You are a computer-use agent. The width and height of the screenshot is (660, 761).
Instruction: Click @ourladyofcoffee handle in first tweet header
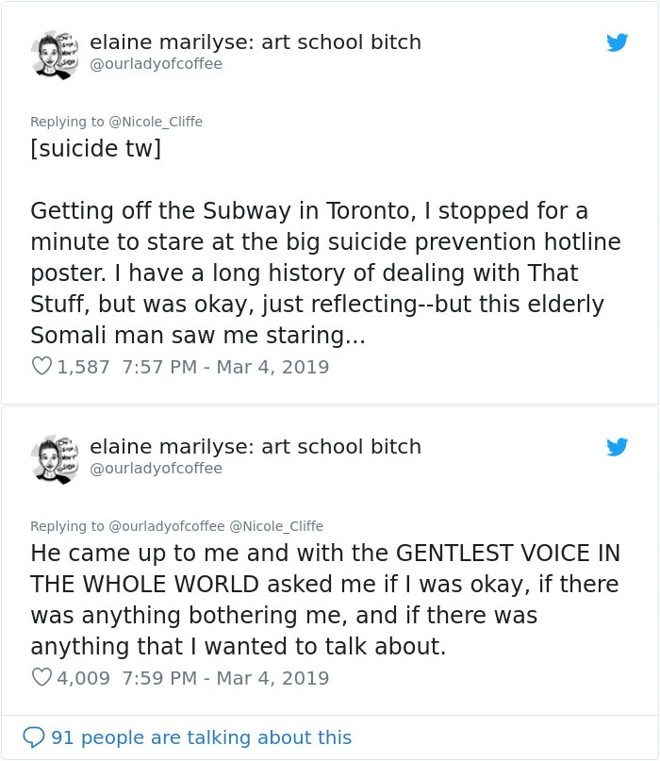click(x=156, y=64)
